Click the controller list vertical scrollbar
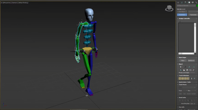The height and width of the screenshot is (110, 198). pos(195,38)
